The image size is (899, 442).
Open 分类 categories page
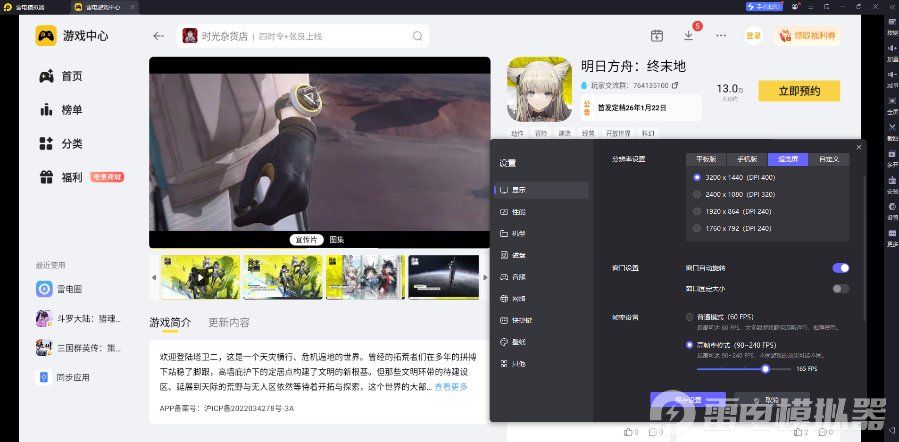[61, 143]
